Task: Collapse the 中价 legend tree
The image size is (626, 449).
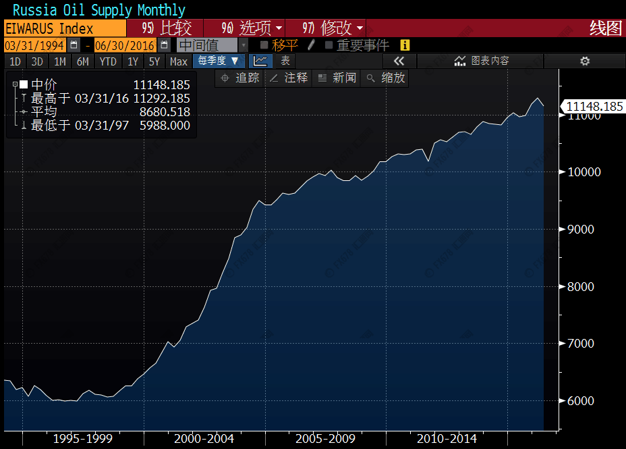Action: pyautogui.click(x=14, y=84)
